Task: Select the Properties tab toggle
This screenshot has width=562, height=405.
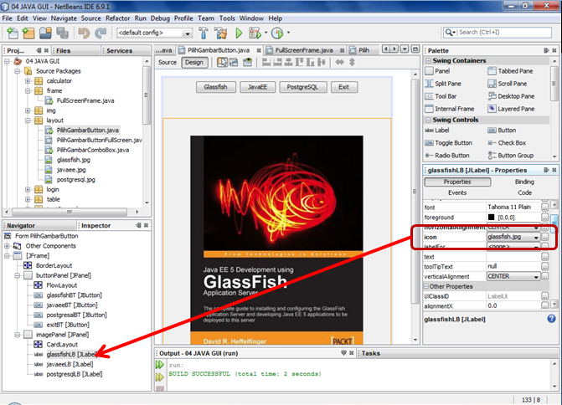Action: coord(457,182)
